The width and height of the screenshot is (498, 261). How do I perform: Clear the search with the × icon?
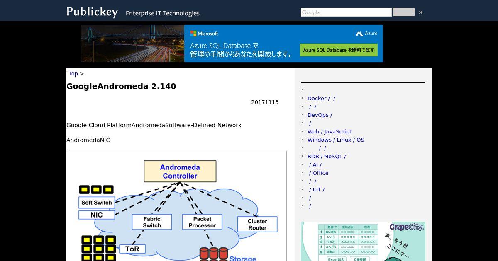420,12
